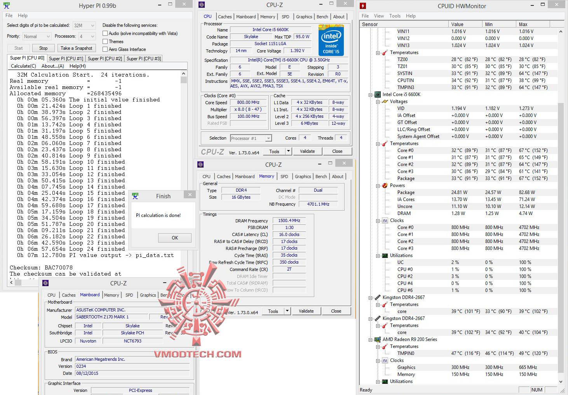Select the Clocks icon above the Graphics row

(x=385, y=360)
